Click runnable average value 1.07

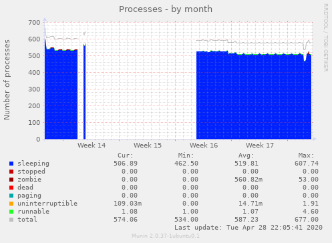[251, 212]
